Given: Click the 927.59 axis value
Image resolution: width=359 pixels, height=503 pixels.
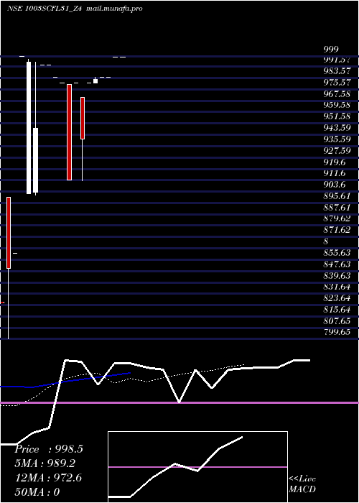Looking at the screenshot, I should coord(337,150).
